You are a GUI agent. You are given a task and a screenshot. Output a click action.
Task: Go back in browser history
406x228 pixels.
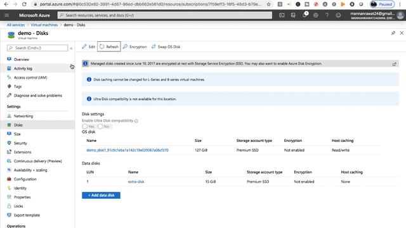point(6,4)
